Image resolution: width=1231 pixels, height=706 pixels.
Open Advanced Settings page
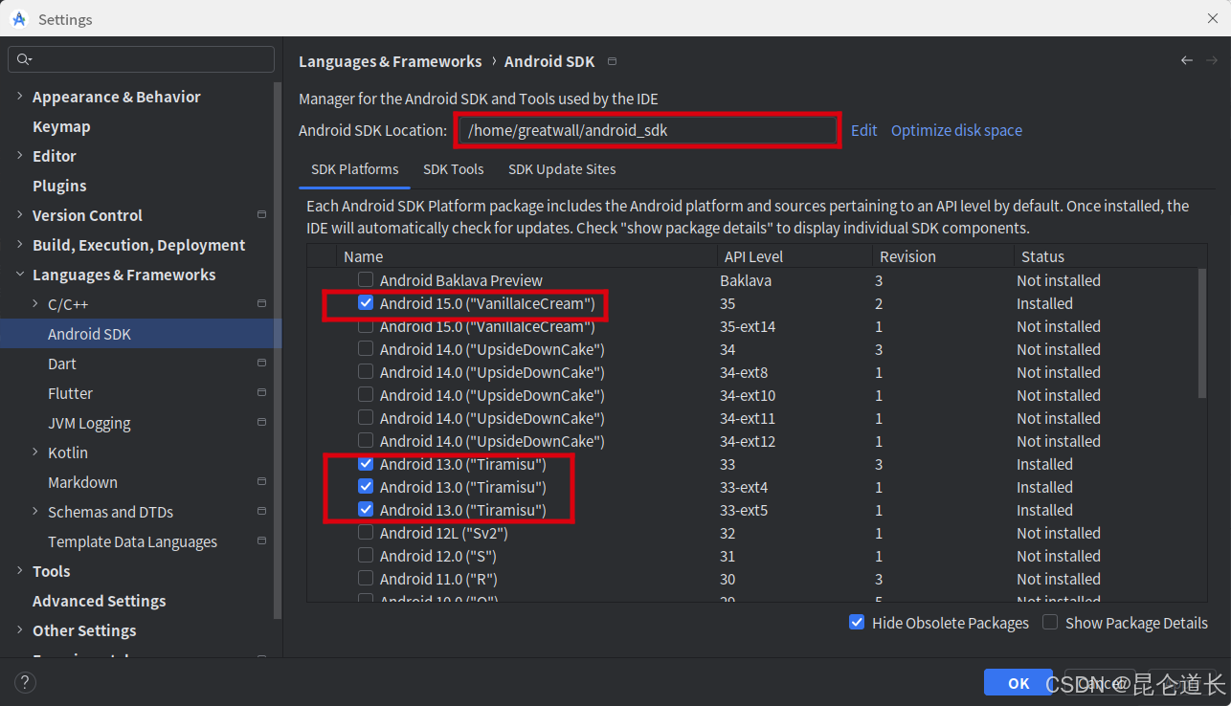click(99, 601)
